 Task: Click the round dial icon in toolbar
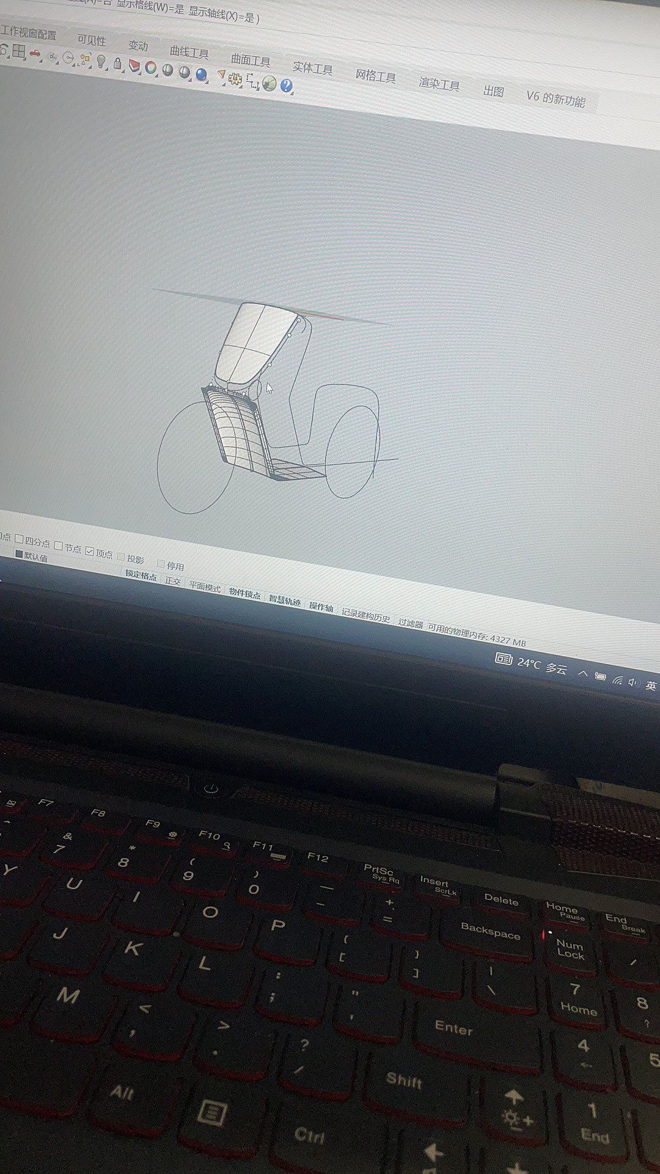pyautogui.click(x=68, y=58)
